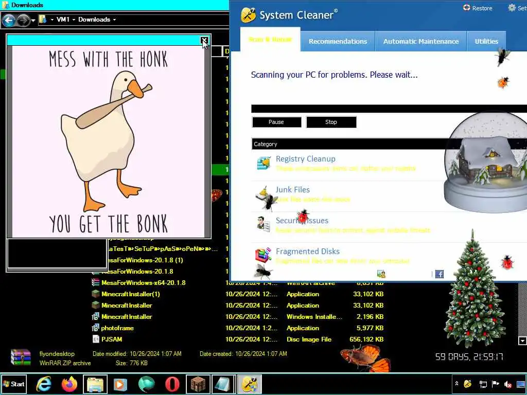Switch to the Recommendations tab
Screen dimensions: 527x395
[338, 41]
